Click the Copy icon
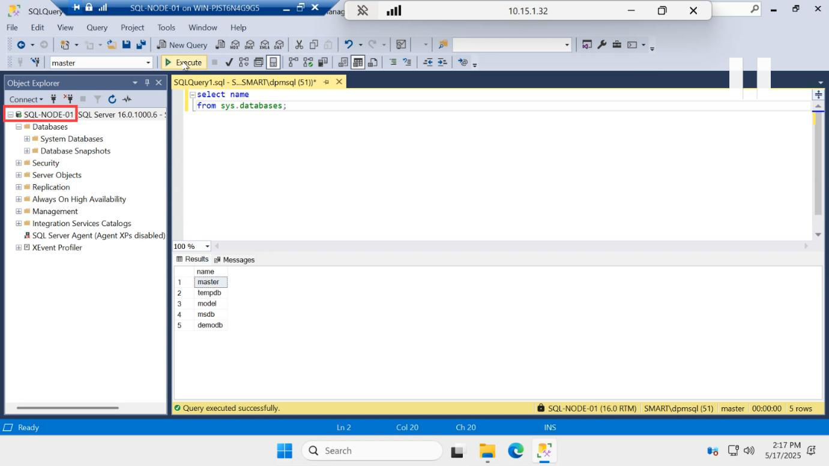 click(x=313, y=44)
